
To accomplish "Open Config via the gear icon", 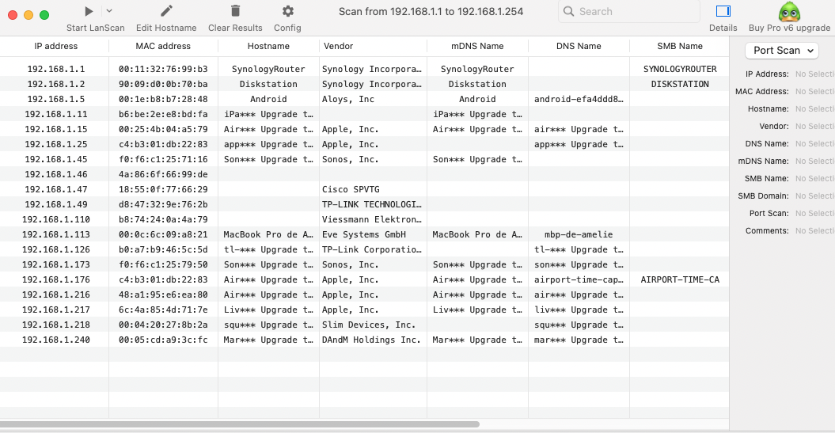I will pyautogui.click(x=287, y=11).
